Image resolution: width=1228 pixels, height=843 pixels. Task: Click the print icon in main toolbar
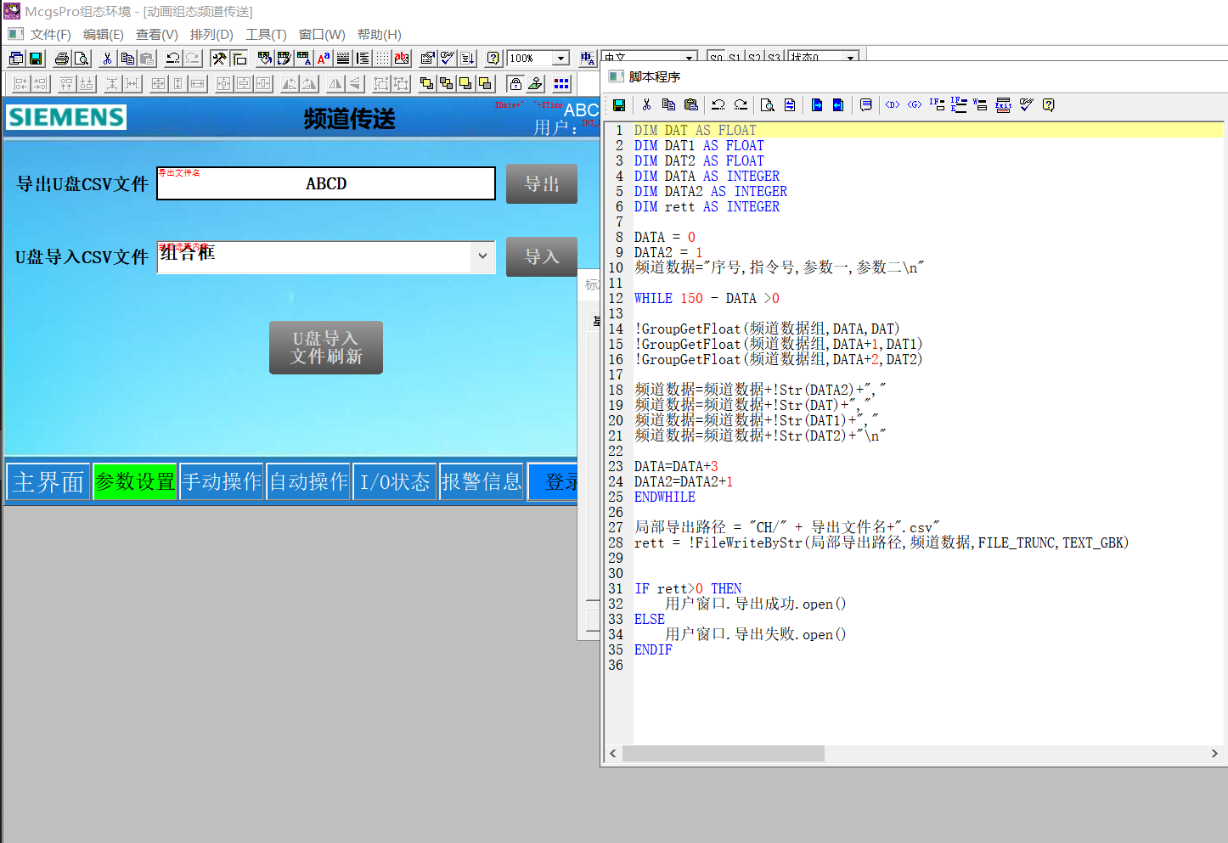point(61,59)
